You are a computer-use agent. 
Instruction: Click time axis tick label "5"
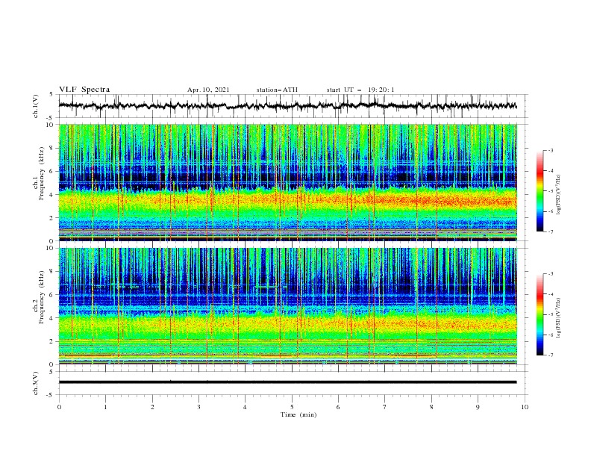coord(292,407)
